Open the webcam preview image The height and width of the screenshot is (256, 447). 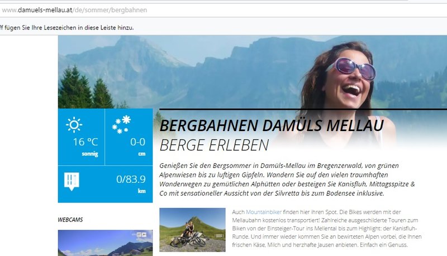point(105,243)
